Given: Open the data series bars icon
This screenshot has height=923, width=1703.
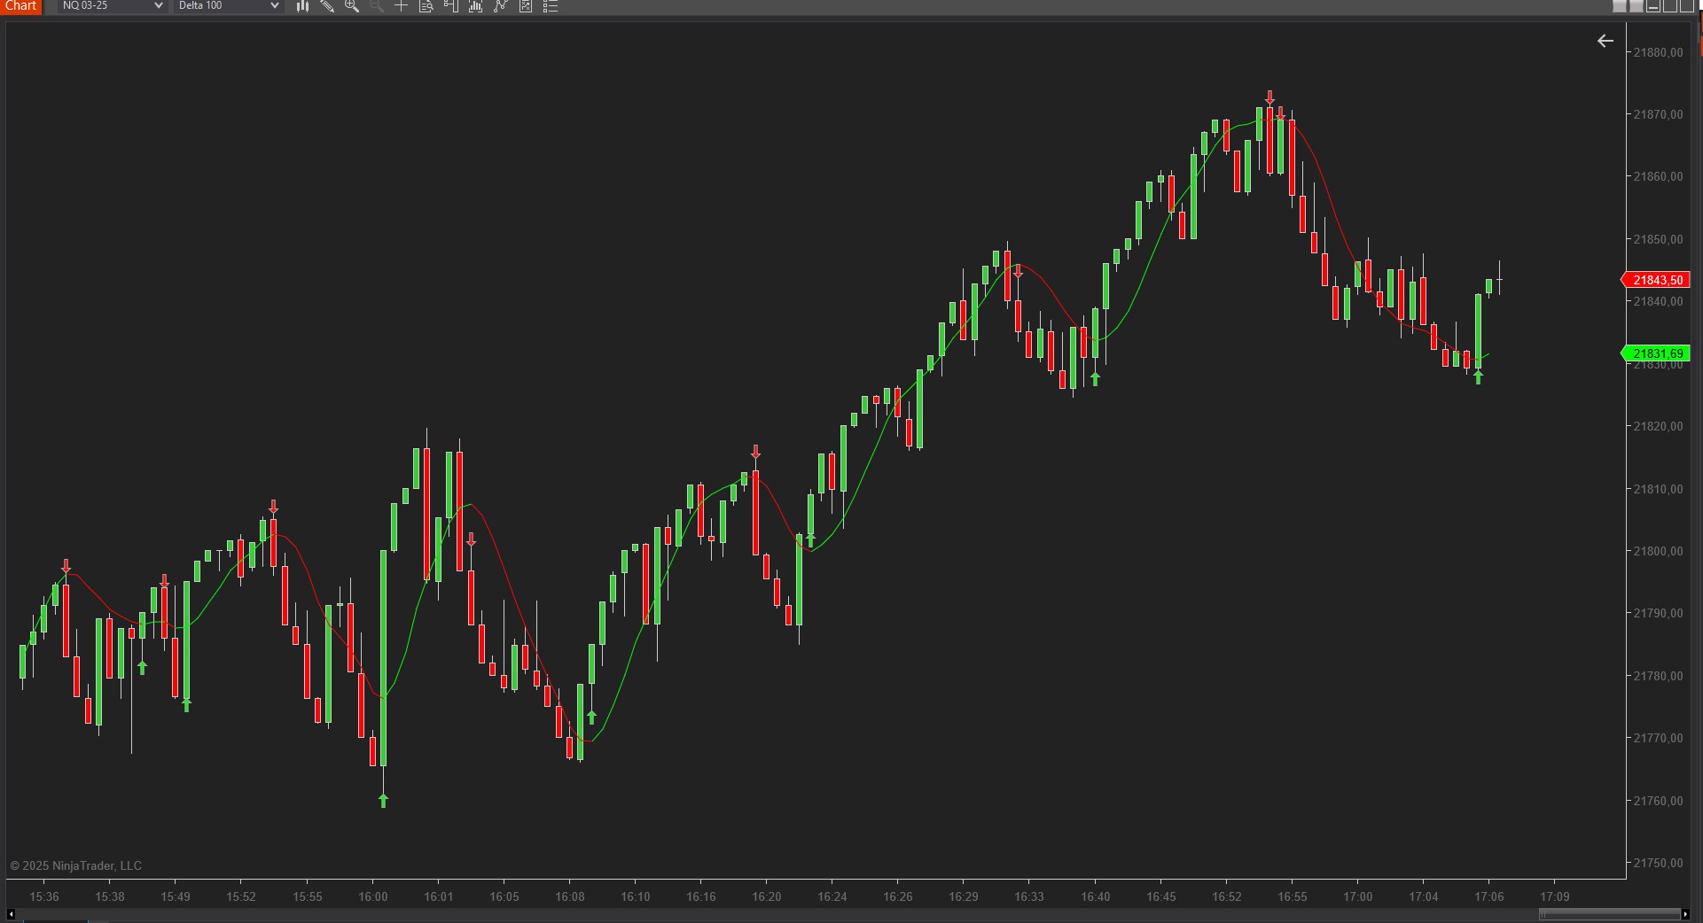Looking at the screenshot, I should tap(475, 6).
